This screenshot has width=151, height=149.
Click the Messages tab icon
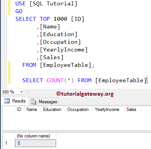(x=33, y=101)
